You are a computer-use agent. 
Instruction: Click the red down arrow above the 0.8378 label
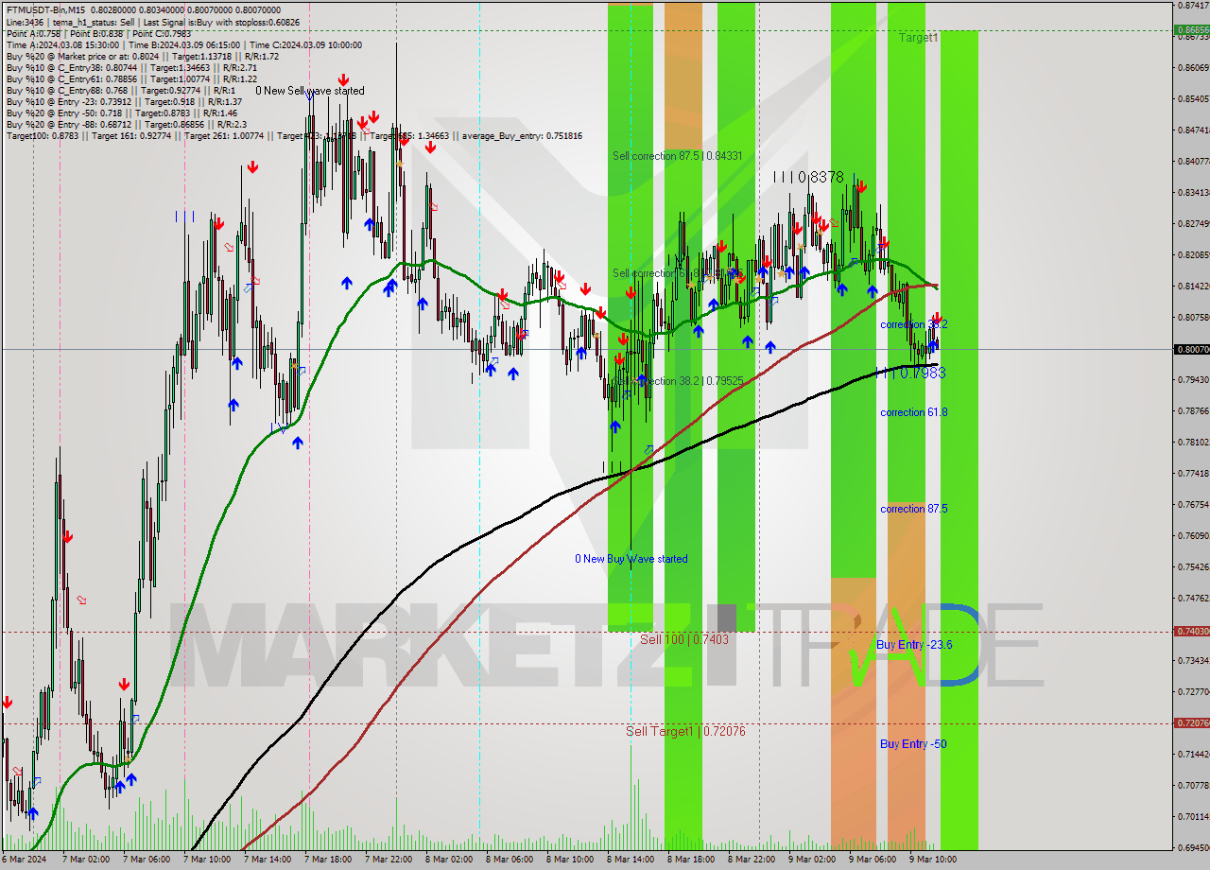coord(860,185)
